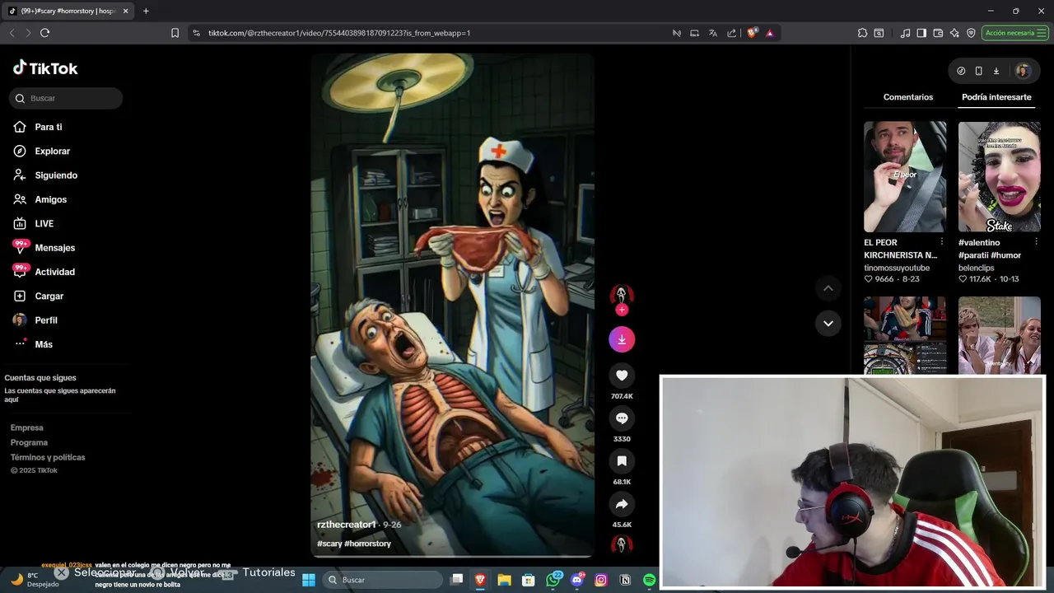Open Discord from the taskbar
This screenshot has height=593, width=1054.
pos(576,580)
